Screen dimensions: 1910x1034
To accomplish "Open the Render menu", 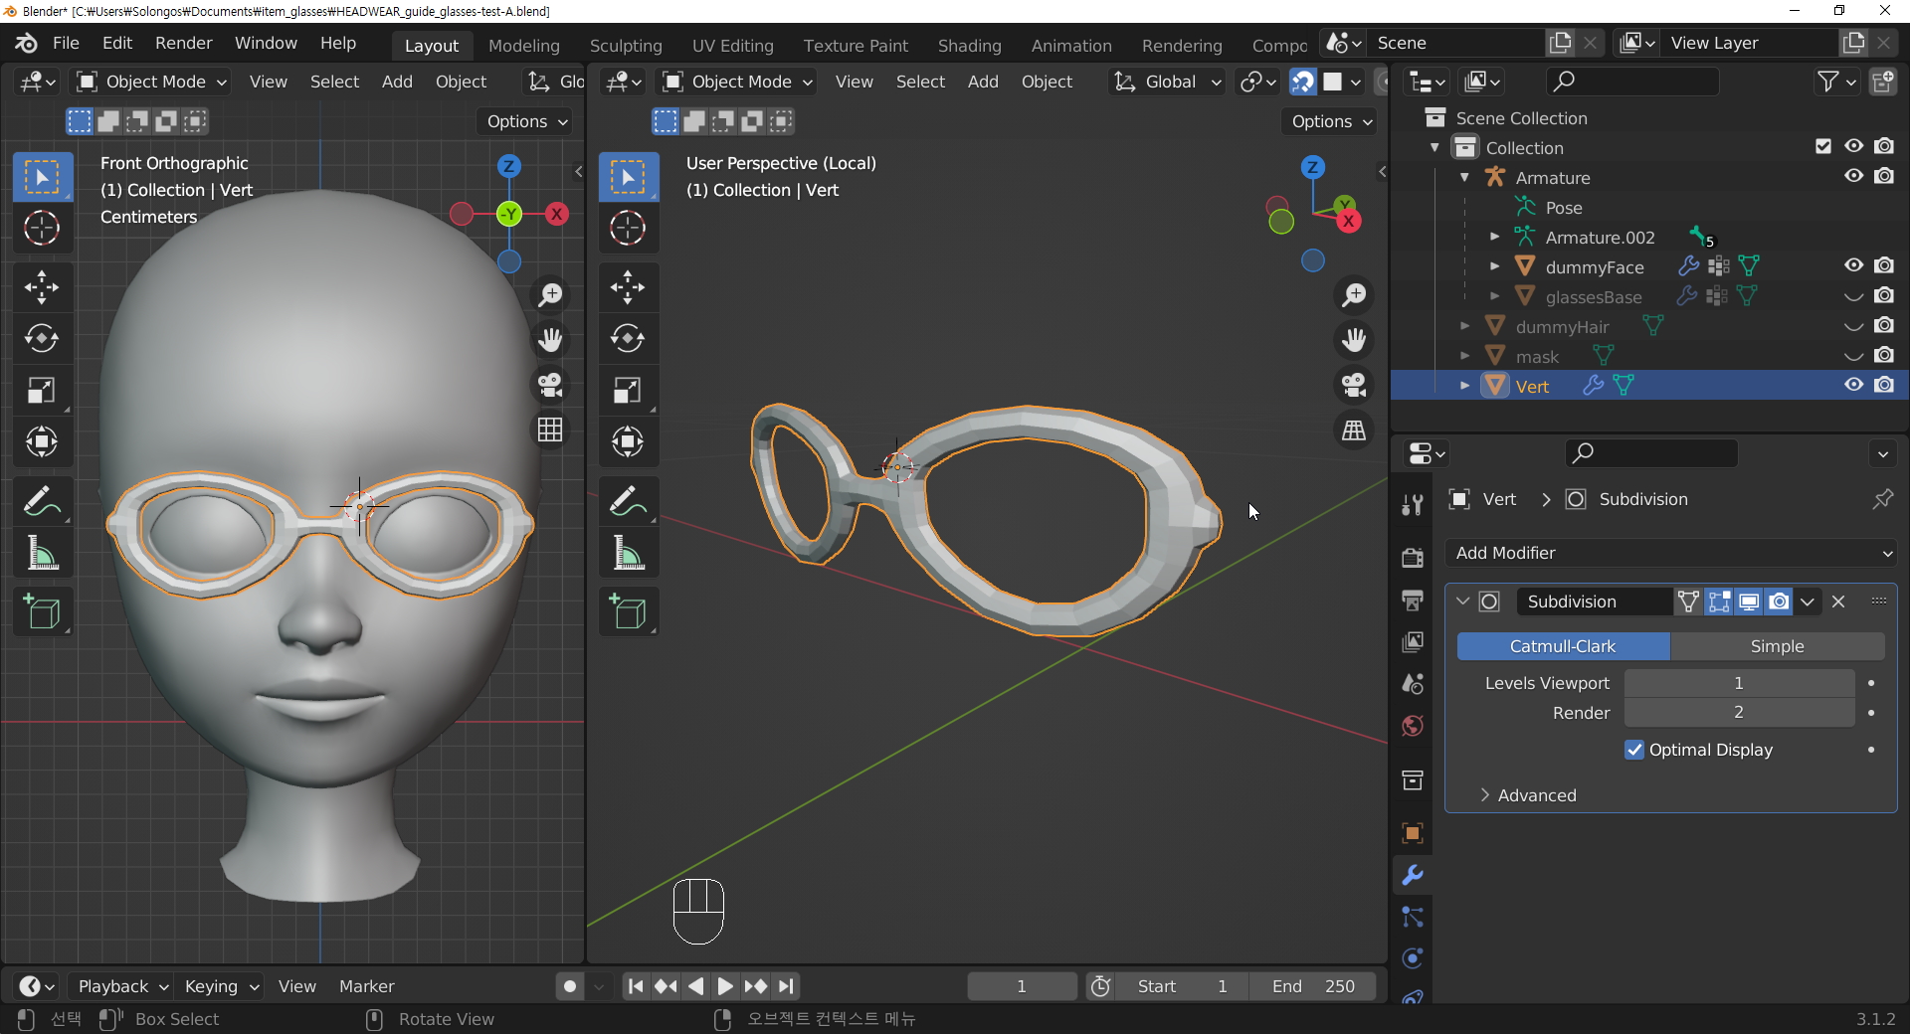I will (184, 43).
